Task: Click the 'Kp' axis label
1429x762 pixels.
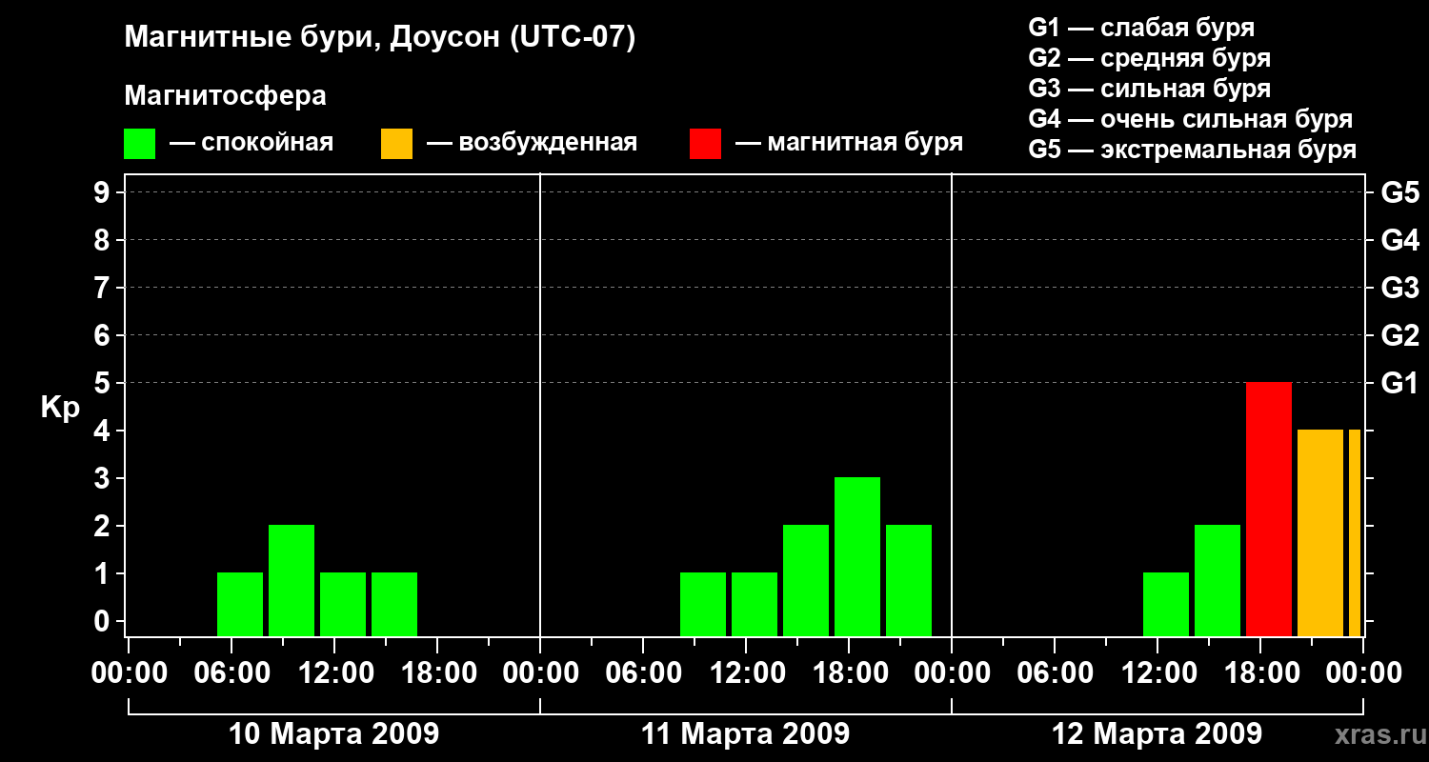Action: coord(60,409)
